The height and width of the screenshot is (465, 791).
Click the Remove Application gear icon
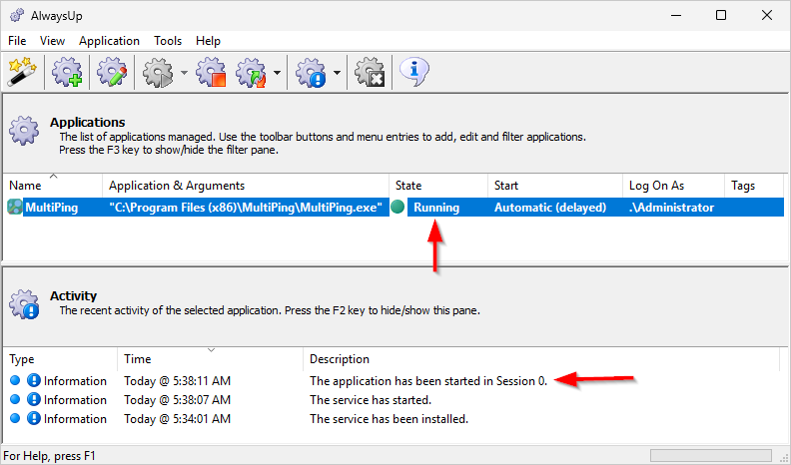click(370, 73)
